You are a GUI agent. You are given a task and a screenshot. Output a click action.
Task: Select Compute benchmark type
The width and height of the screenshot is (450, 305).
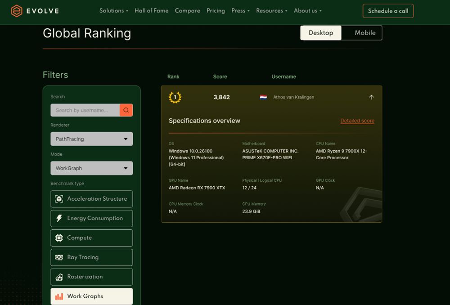click(x=92, y=238)
